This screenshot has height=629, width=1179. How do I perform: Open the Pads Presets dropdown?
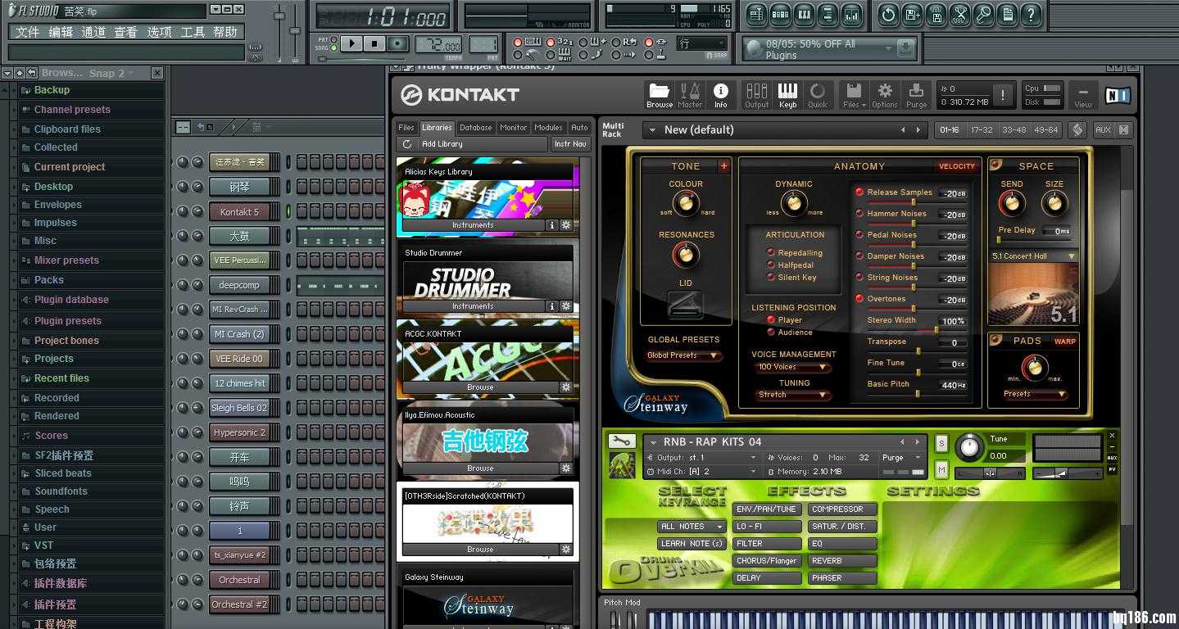pos(1035,394)
